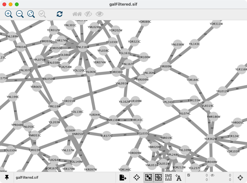Toggle node selection mode
Screen dimensions: 247x183
click(x=148, y=177)
